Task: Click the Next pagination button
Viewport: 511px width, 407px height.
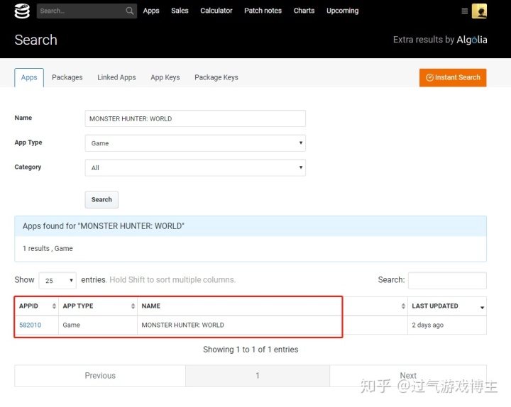Action: (x=408, y=376)
